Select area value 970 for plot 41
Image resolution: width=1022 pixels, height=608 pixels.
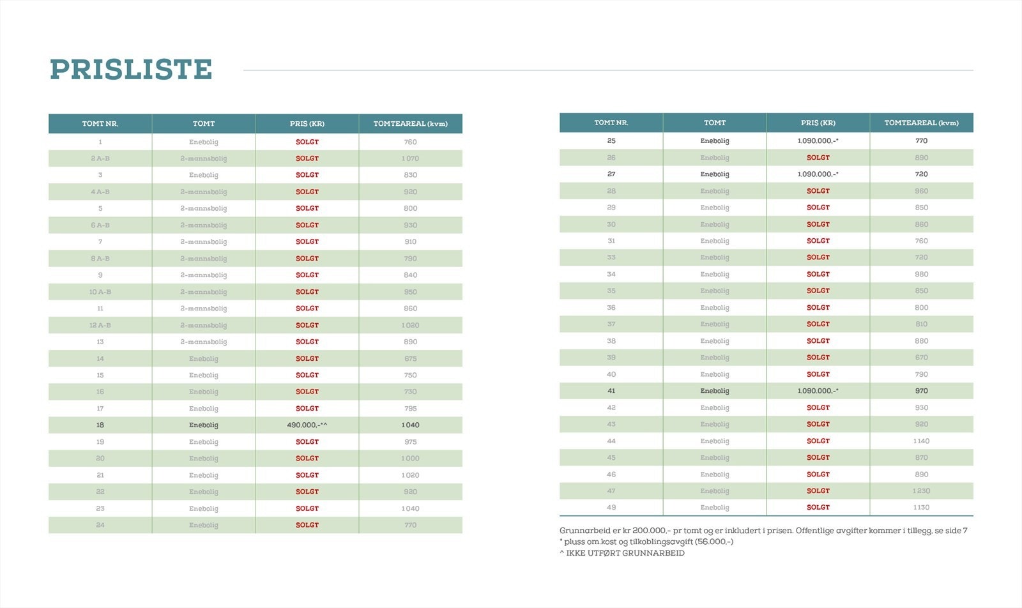pyautogui.click(x=921, y=391)
